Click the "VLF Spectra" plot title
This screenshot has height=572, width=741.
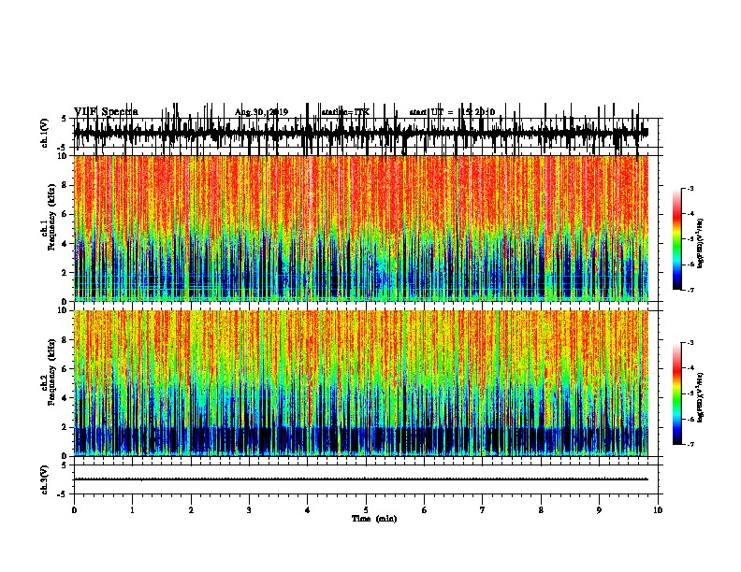pos(106,112)
